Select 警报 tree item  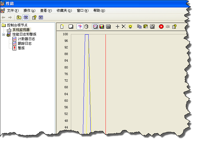point(21,48)
